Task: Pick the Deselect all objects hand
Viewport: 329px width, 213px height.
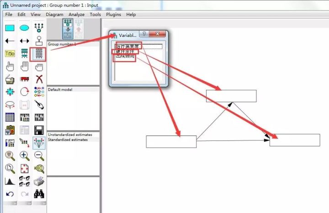Action: (x=39, y=67)
